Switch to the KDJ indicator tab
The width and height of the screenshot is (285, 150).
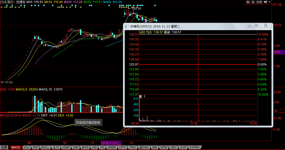(x=26, y=147)
